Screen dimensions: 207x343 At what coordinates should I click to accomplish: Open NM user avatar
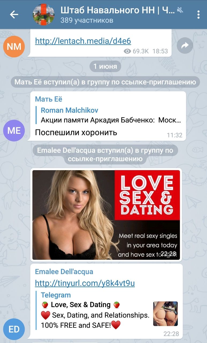(14, 47)
